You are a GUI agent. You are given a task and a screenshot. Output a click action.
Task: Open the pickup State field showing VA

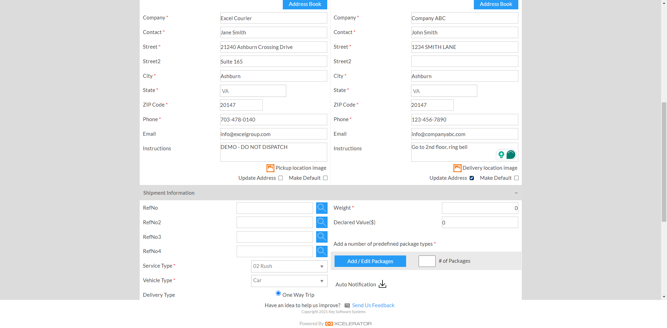pos(253,91)
